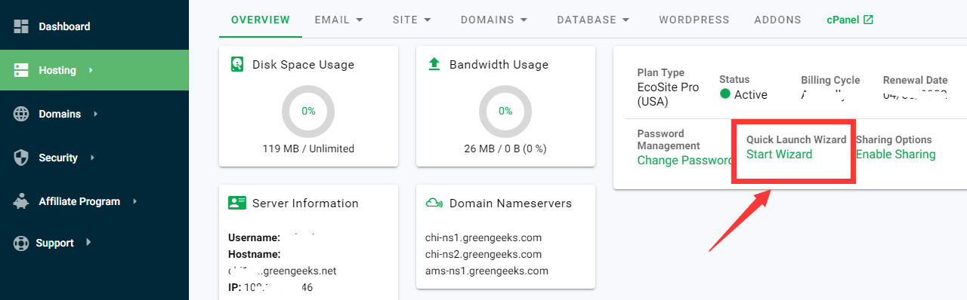Click chi-ns2.greengeeks.com nameserver
Viewport: 967px width, 300px height.
(483, 254)
